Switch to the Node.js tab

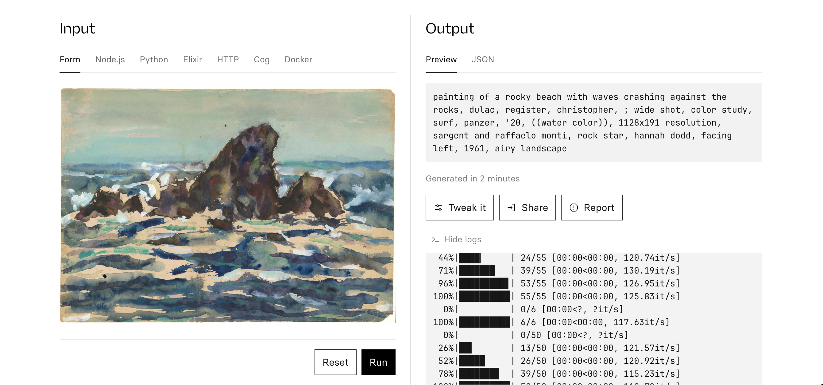point(110,60)
